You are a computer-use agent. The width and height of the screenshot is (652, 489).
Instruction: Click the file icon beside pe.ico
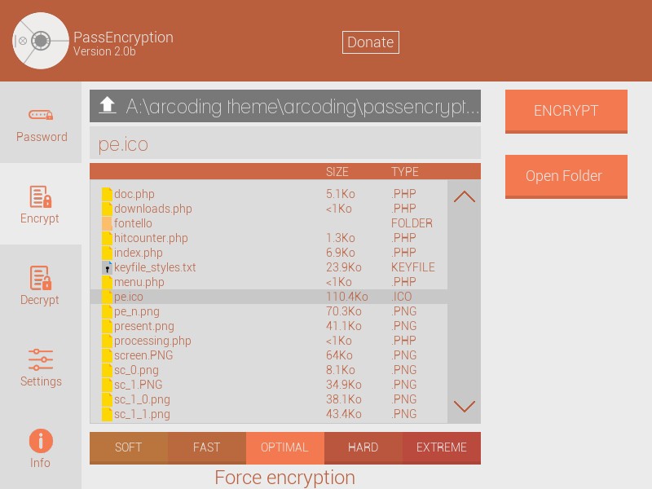point(107,297)
